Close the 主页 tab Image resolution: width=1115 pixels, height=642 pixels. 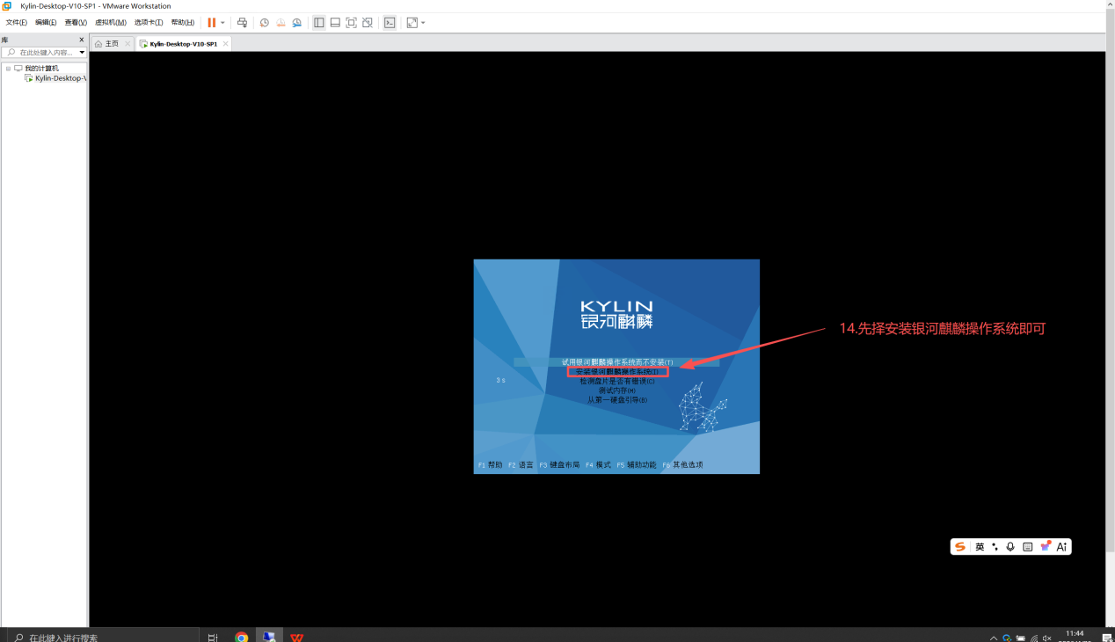point(128,44)
